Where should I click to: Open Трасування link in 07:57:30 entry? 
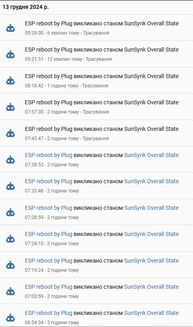[96, 112]
